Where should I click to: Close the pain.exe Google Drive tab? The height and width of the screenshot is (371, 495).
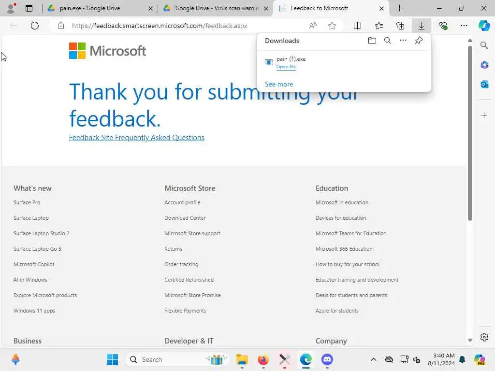pos(151,9)
